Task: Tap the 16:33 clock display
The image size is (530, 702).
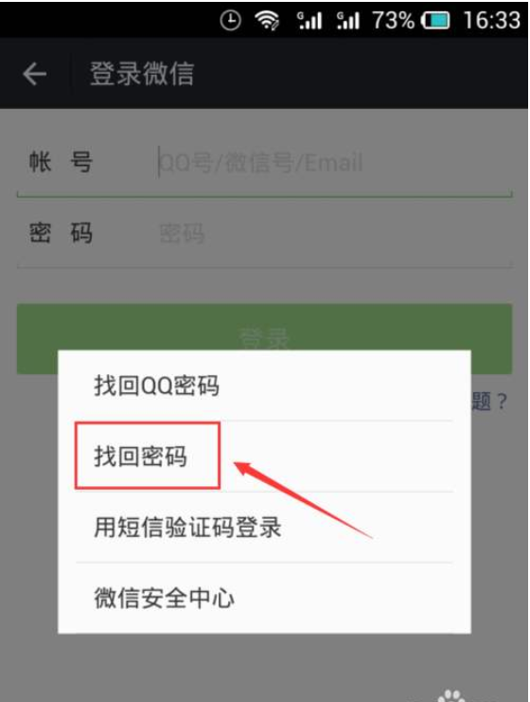Action: coord(491,21)
